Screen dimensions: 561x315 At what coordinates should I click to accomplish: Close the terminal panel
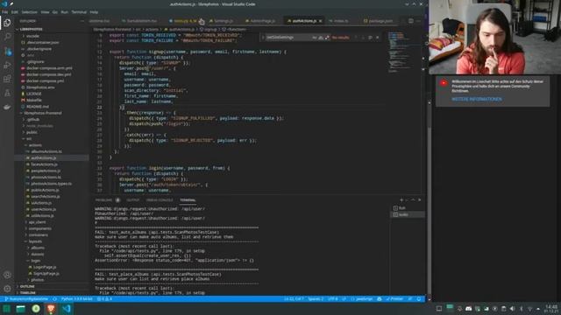(x=419, y=200)
